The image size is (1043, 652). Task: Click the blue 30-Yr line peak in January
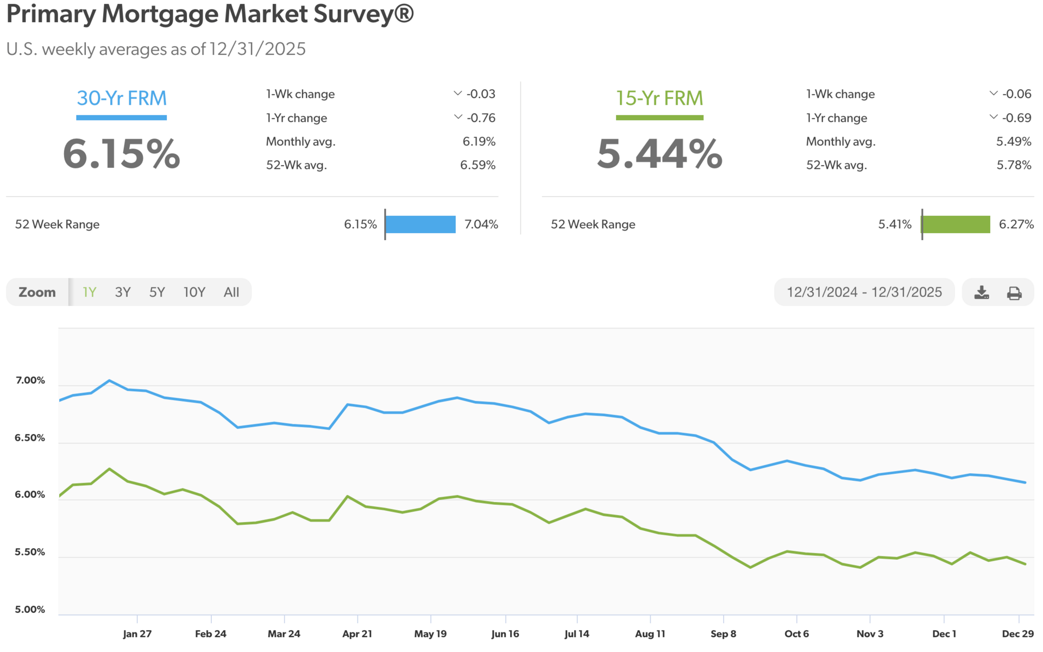pos(110,380)
